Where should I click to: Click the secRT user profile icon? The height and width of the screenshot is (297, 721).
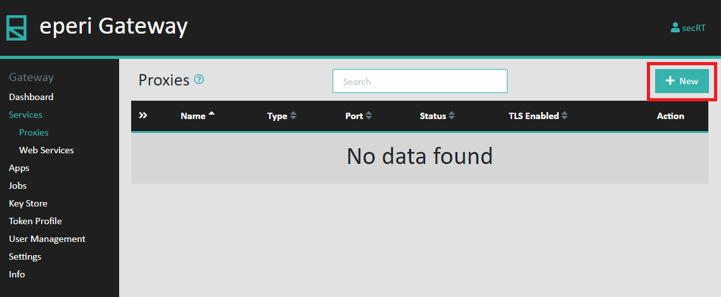(675, 28)
